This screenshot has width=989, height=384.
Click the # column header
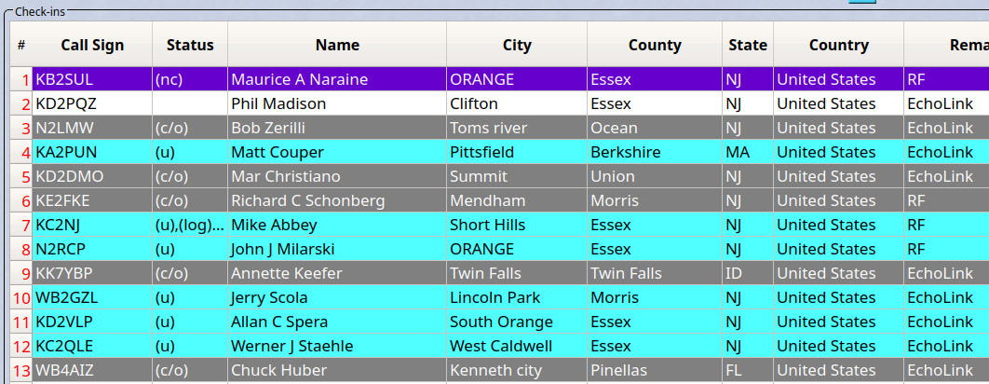point(21,45)
